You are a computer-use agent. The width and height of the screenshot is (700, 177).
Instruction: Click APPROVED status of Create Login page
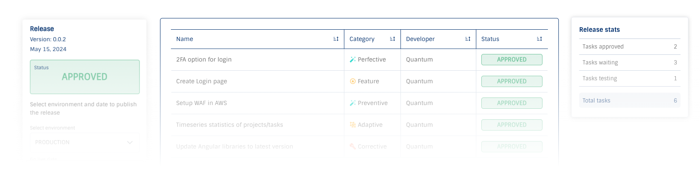[x=512, y=81]
